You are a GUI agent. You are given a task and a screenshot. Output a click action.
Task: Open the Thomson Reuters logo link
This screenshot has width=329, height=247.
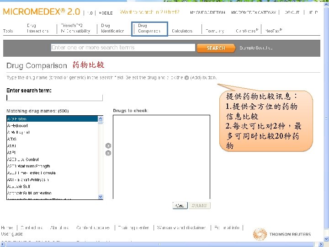pyautogui.click(x=281, y=234)
